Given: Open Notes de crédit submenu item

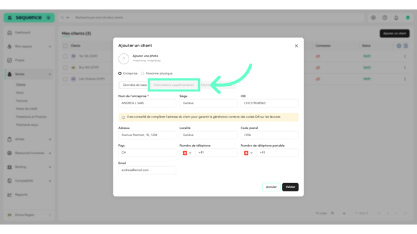Looking at the screenshot, I should (27, 109).
